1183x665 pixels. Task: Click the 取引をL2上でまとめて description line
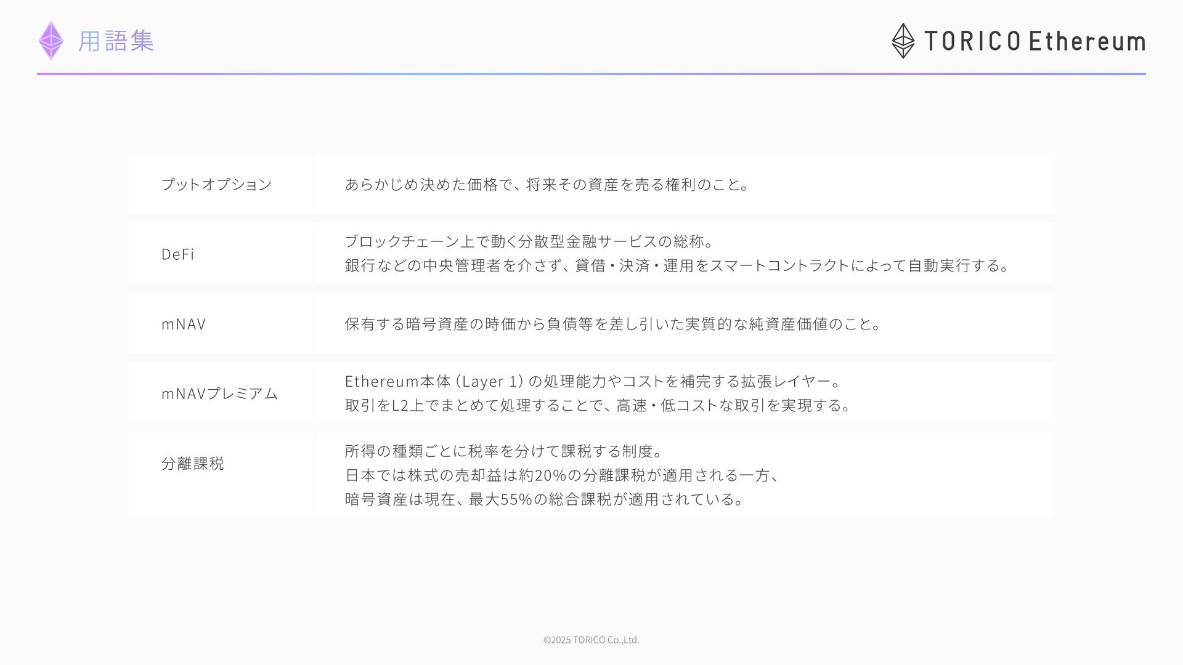click(598, 405)
